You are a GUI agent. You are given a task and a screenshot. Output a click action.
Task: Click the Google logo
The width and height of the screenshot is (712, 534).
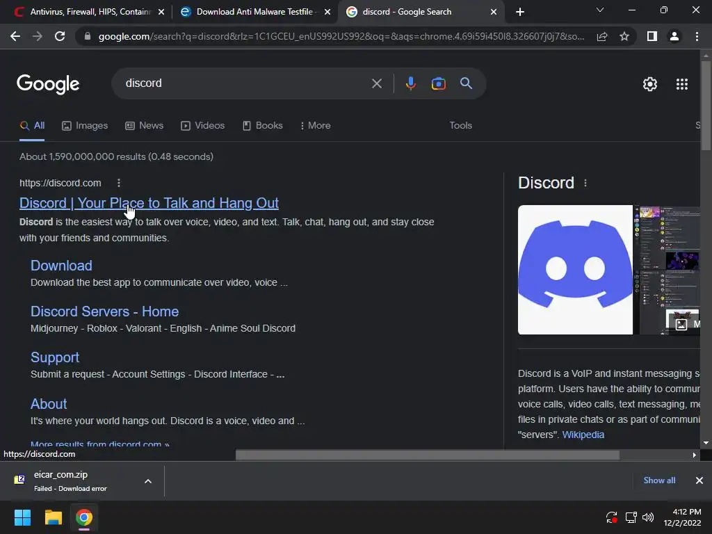coord(48,84)
